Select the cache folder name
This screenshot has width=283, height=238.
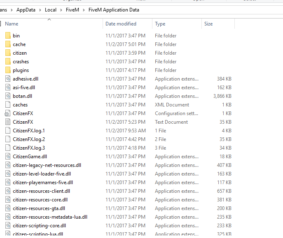click(x=19, y=44)
